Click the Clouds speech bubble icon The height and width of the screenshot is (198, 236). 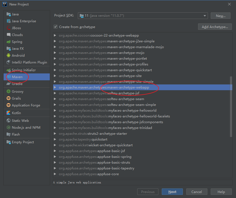(x=9, y=35)
